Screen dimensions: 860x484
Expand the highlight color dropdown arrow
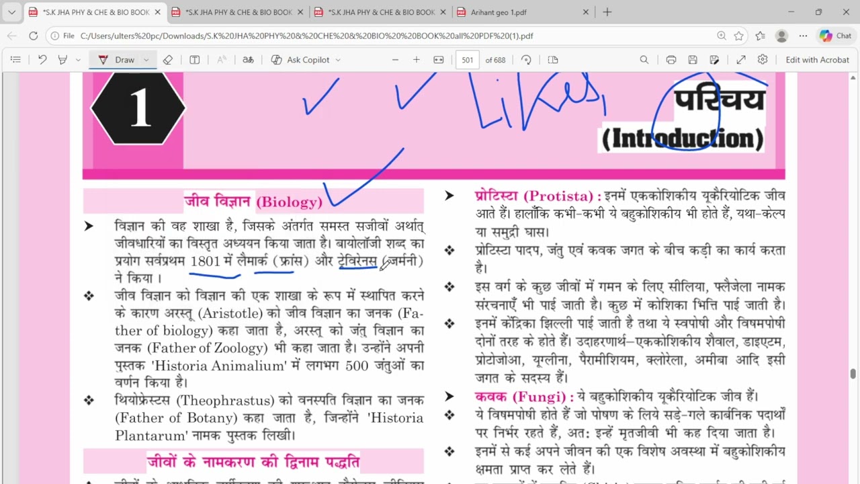click(x=78, y=60)
